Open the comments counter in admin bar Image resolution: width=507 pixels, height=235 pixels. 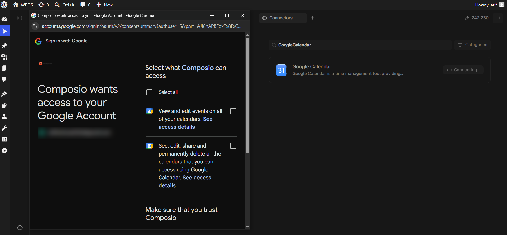click(x=85, y=5)
